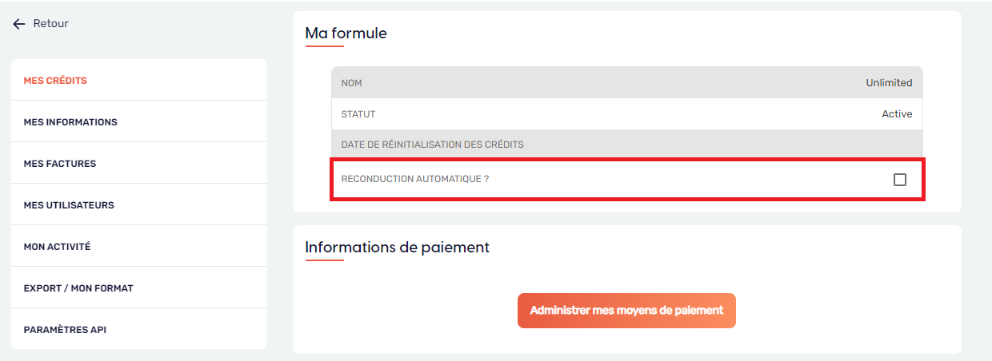Open the Mes Crédits section
The image size is (992, 361).
(x=55, y=81)
